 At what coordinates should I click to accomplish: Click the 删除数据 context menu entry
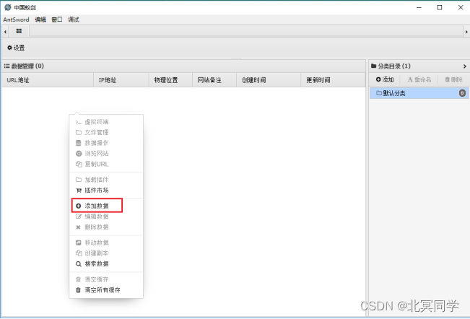pyautogui.click(x=106, y=227)
